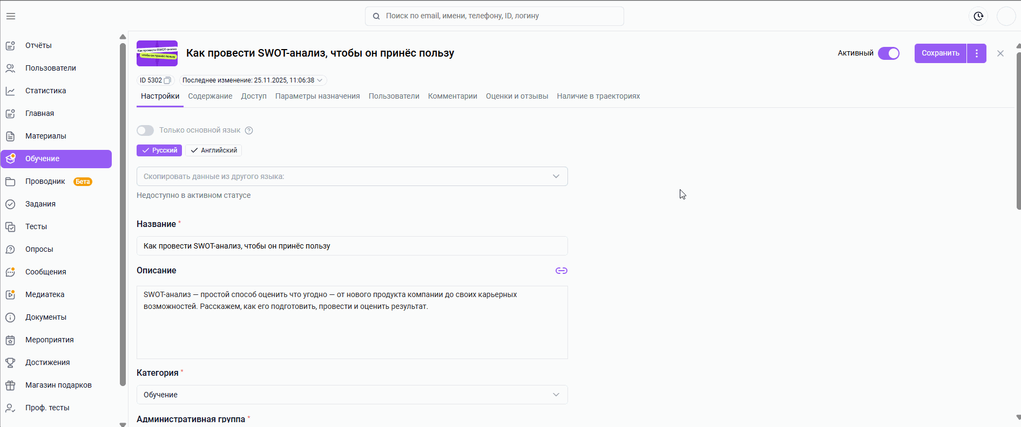The height and width of the screenshot is (427, 1021).
Task: Open the three-dot menu next to Сохранить
Action: pyautogui.click(x=977, y=53)
